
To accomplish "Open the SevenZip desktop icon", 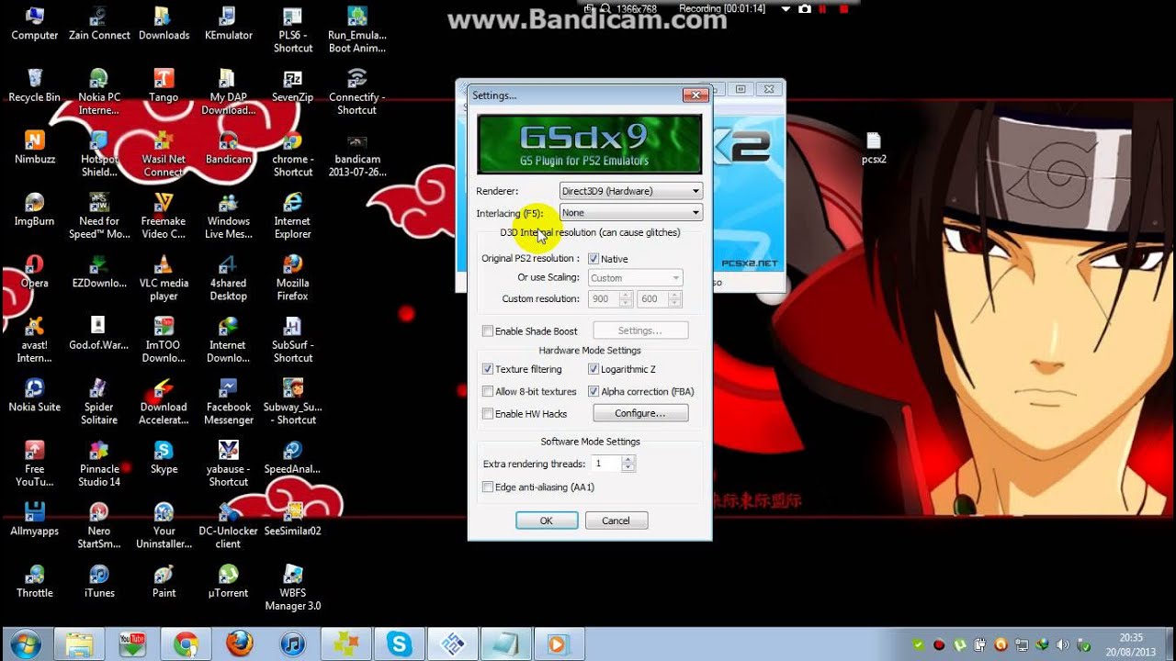I will tap(293, 85).
